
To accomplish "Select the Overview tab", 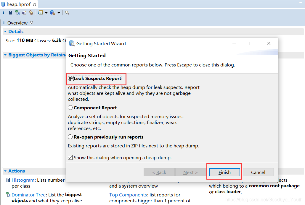I will tap(17, 23).
